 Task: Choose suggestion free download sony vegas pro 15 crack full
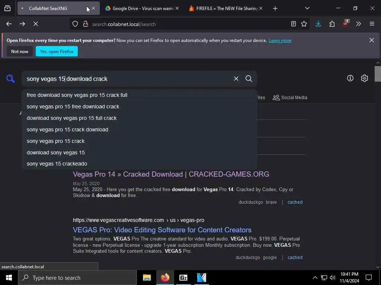pos(139,95)
